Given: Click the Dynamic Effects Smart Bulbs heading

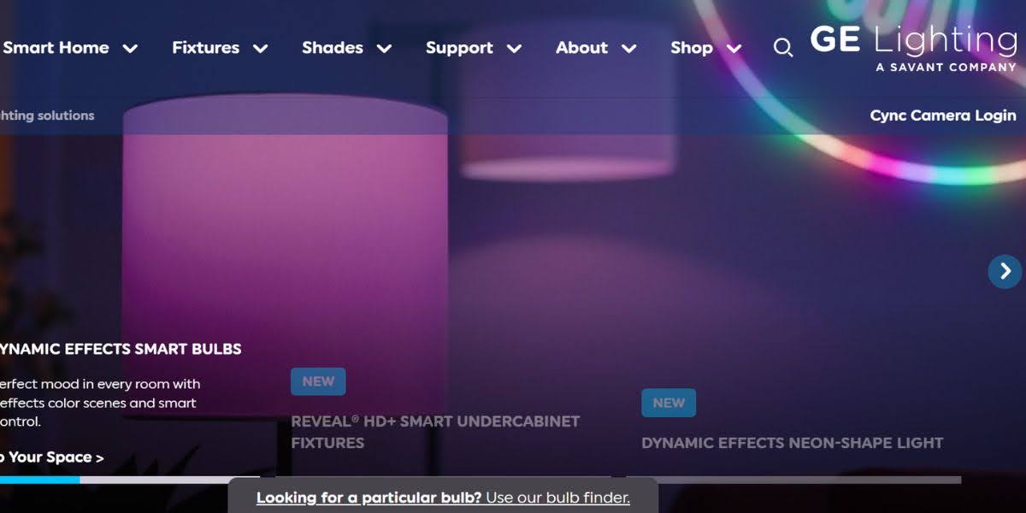Looking at the screenshot, I should tap(120, 349).
